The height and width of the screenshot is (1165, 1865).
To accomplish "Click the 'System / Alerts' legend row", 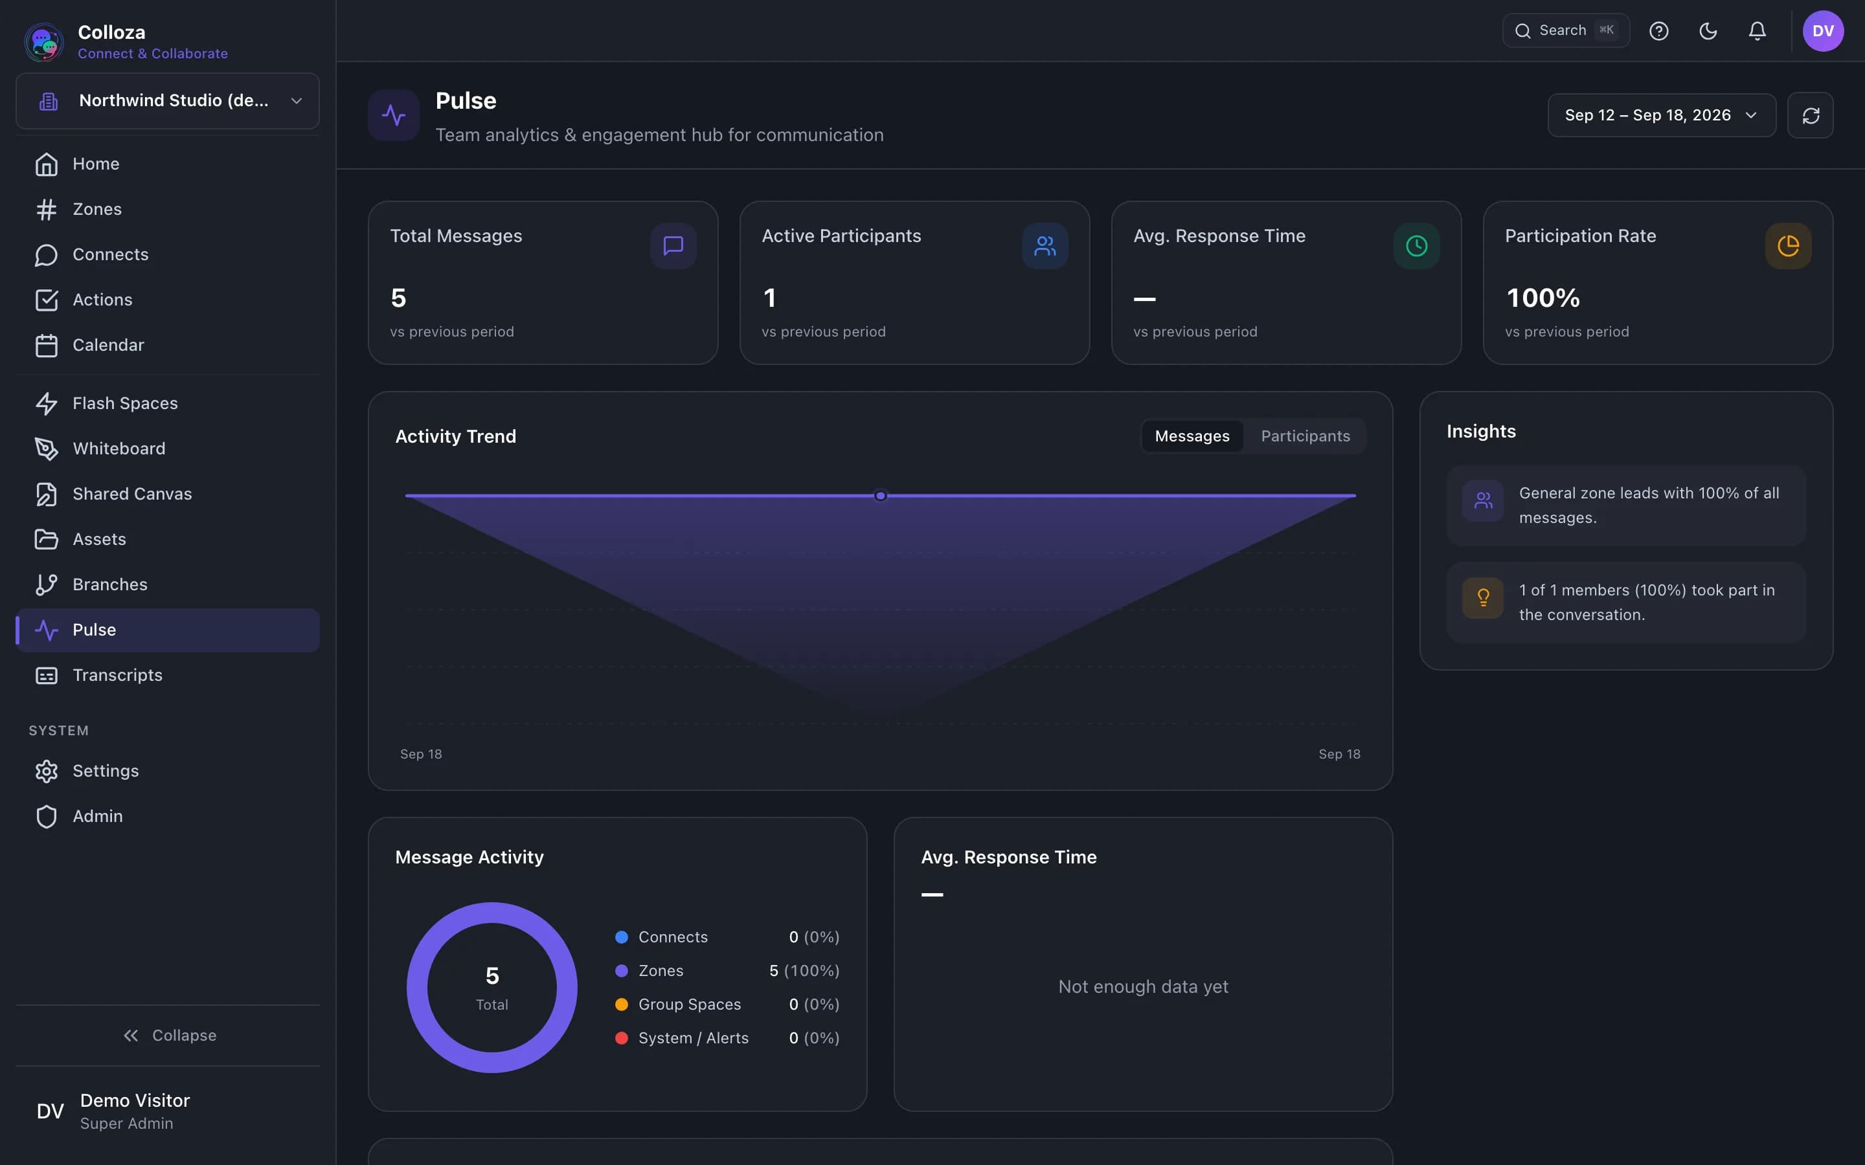I will [727, 1038].
